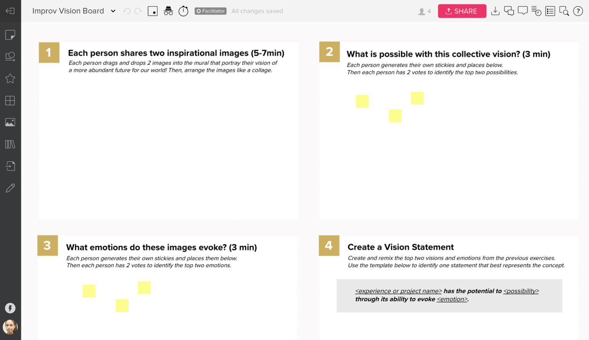Screen dimensions: 589x340
Task: Select the sticky note tool
Action: pyautogui.click(x=10, y=35)
